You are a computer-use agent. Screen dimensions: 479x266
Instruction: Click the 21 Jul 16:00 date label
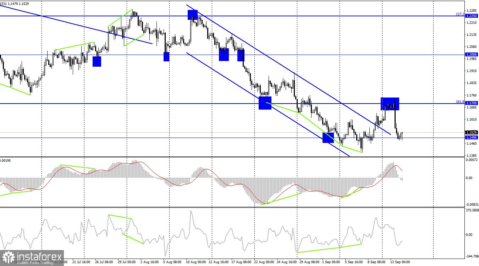pyautogui.click(x=81, y=262)
